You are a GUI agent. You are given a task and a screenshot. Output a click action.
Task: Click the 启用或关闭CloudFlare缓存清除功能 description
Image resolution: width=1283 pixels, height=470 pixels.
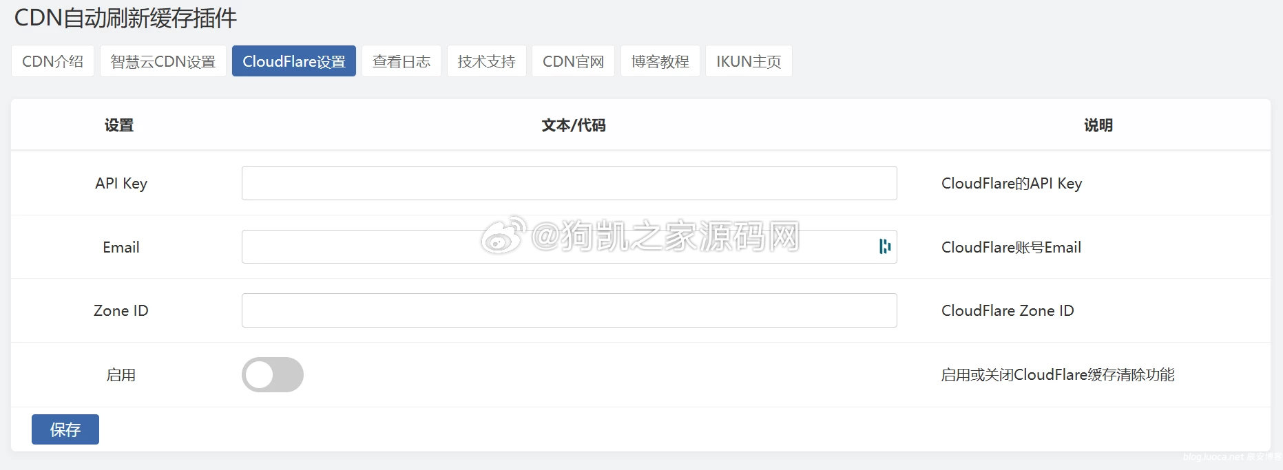tap(1058, 375)
